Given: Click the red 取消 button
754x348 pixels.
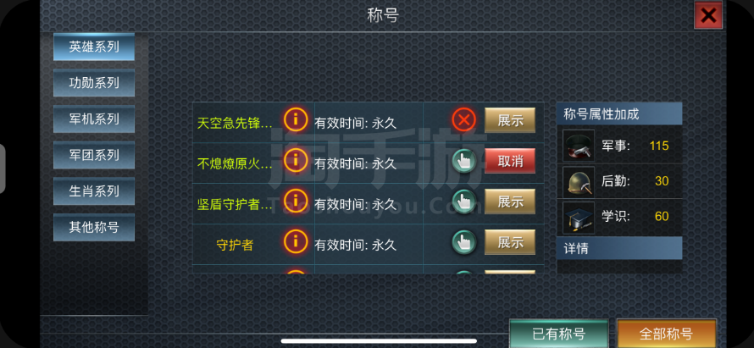Looking at the screenshot, I should tap(510, 161).
